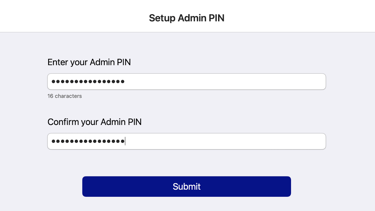Click the masked dots in the first PIN field
The width and height of the screenshot is (375, 211).
pos(88,82)
